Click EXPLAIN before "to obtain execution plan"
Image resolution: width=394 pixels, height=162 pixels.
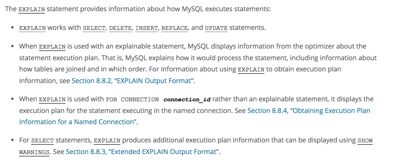pyautogui.click(x=251, y=70)
